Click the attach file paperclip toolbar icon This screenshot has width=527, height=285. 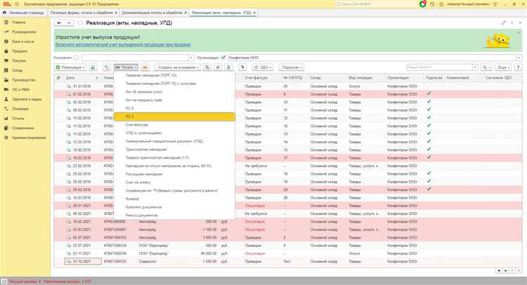tap(218, 66)
